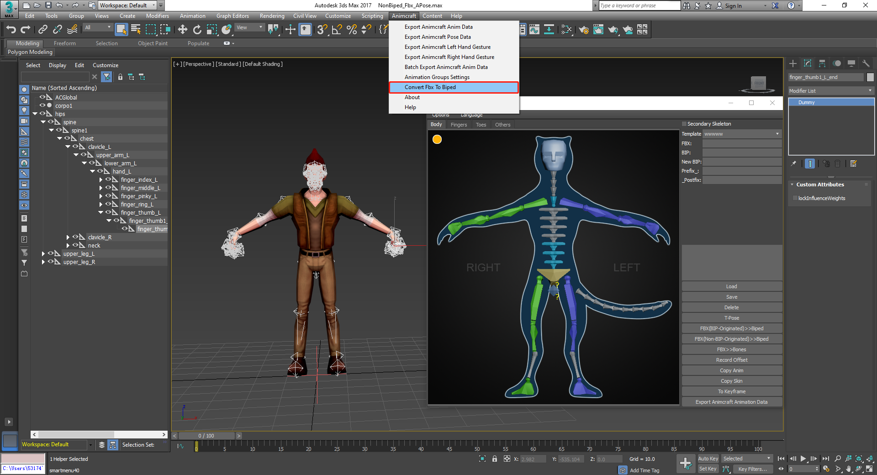This screenshot has width=877, height=475.
Task: Toggle the Percent Snap icon
Action: pyautogui.click(x=352, y=30)
